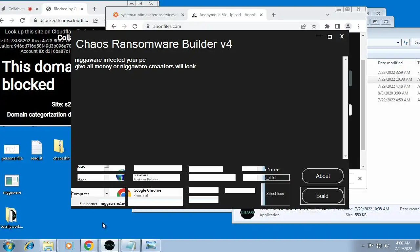
Task: Click the message text scrollbar up arrow
Action: [x=345, y=59]
